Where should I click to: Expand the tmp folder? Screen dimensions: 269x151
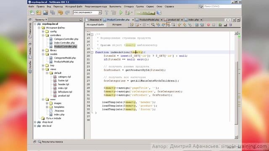click(x=43, y=65)
